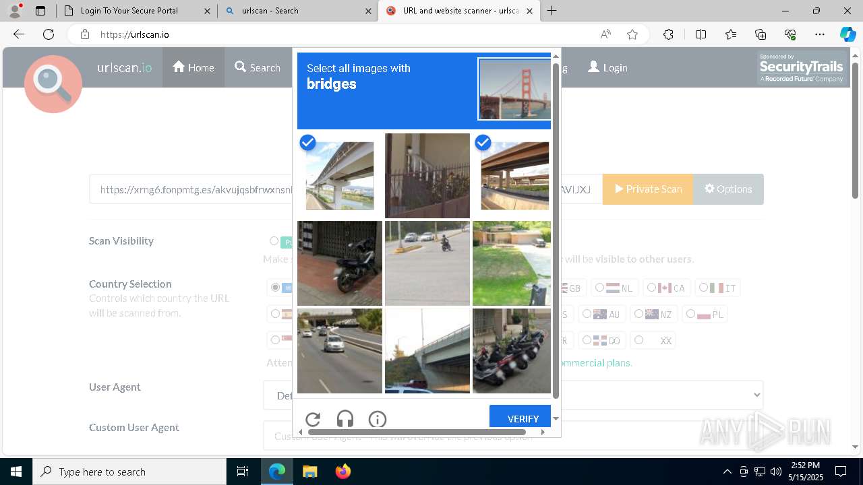The height and width of the screenshot is (485, 863).
Task: Open File Explorer from taskbar
Action: point(309,472)
